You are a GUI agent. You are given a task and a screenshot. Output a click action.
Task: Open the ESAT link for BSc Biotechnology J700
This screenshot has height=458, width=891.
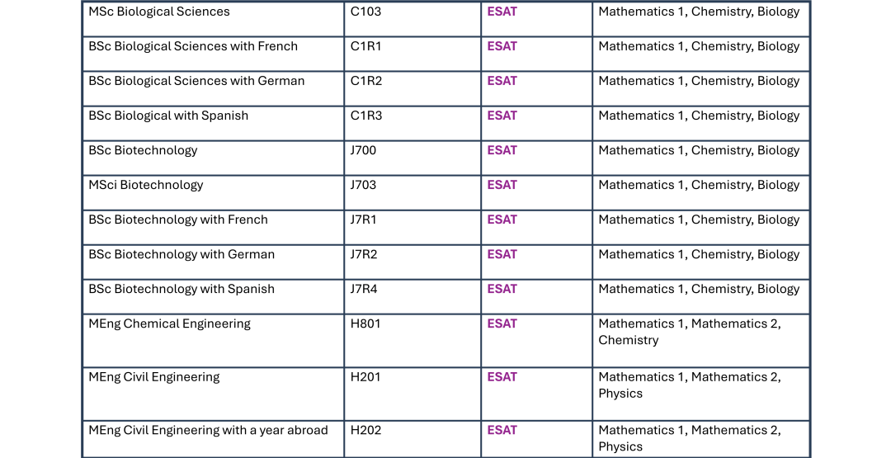pos(502,151)
